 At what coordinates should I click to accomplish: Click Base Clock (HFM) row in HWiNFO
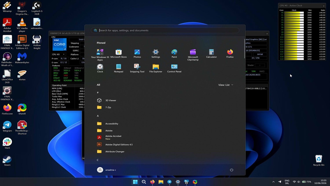tap(68, 94)
